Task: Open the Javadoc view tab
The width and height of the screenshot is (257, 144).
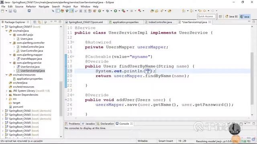Action: [88, 124]
